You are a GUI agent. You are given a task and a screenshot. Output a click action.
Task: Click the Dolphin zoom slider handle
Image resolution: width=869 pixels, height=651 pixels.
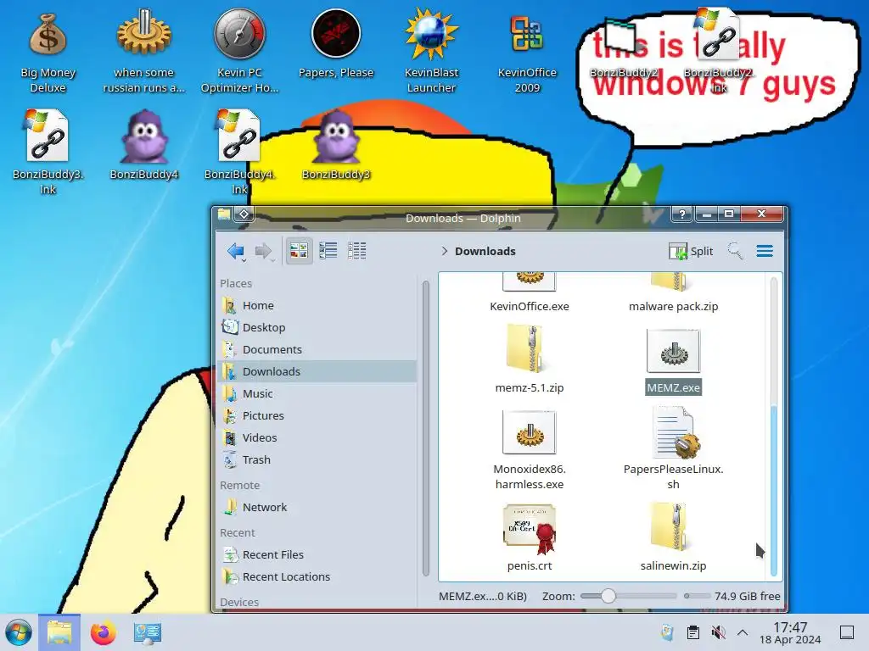[608, 596]
